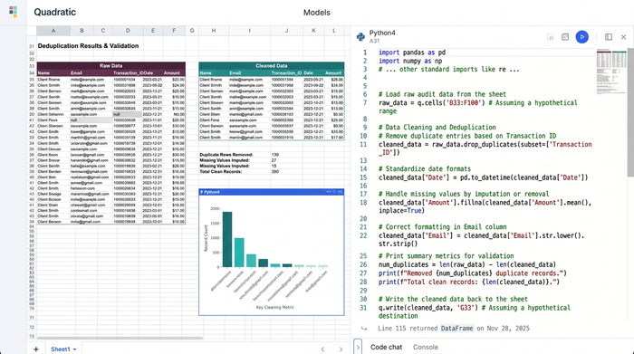Click the value 130 cell
Viewport: 634px width, 354px height.
275,155
